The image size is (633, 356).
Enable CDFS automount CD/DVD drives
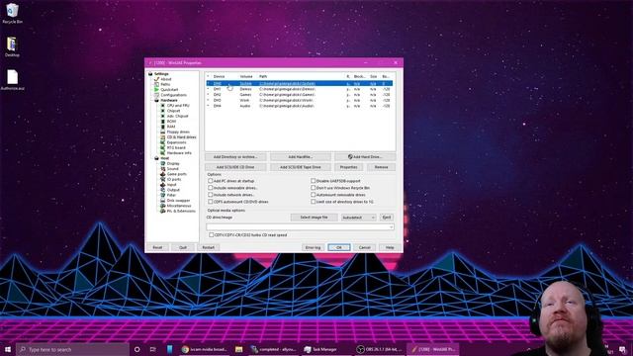(211, 202)
